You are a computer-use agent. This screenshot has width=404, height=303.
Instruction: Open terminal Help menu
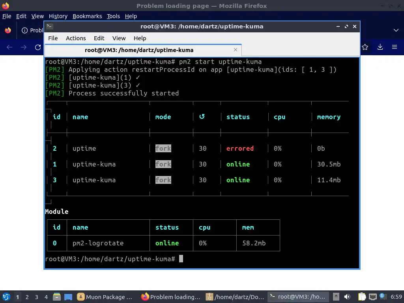(140, 38)
